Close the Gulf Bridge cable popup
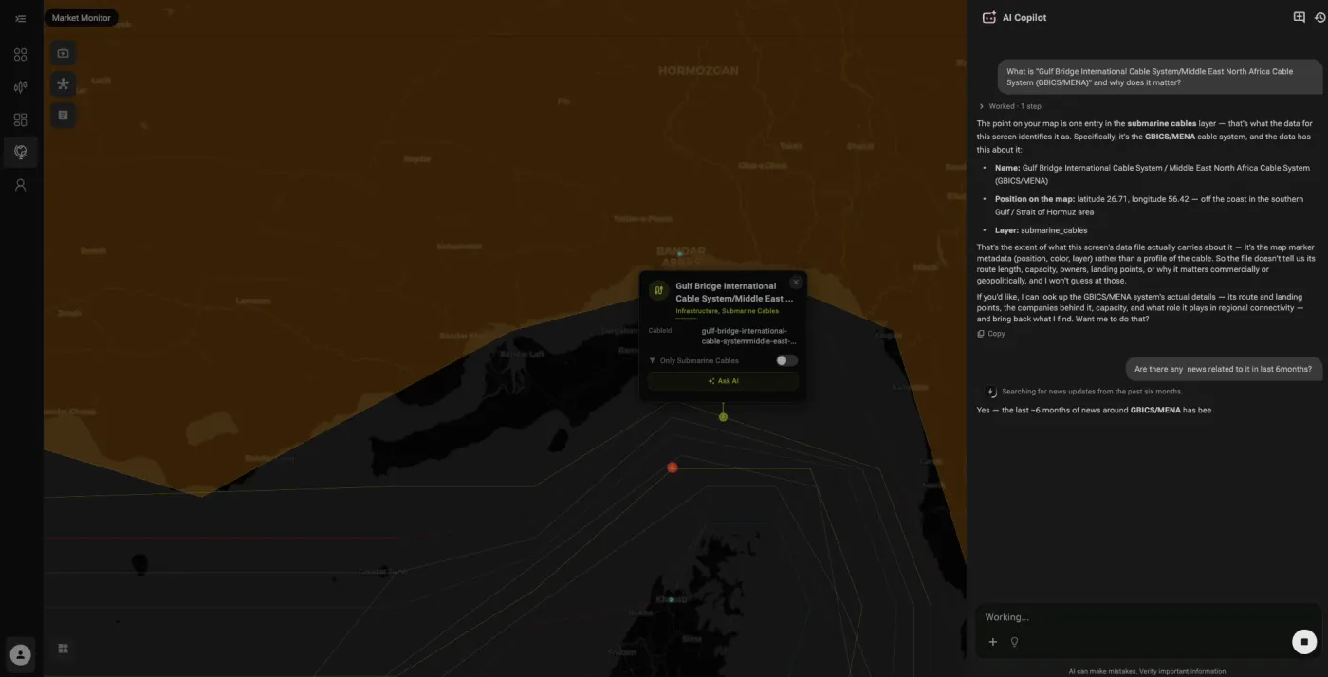This screenshot has height=677, width=1328. (x=796, y=283)
